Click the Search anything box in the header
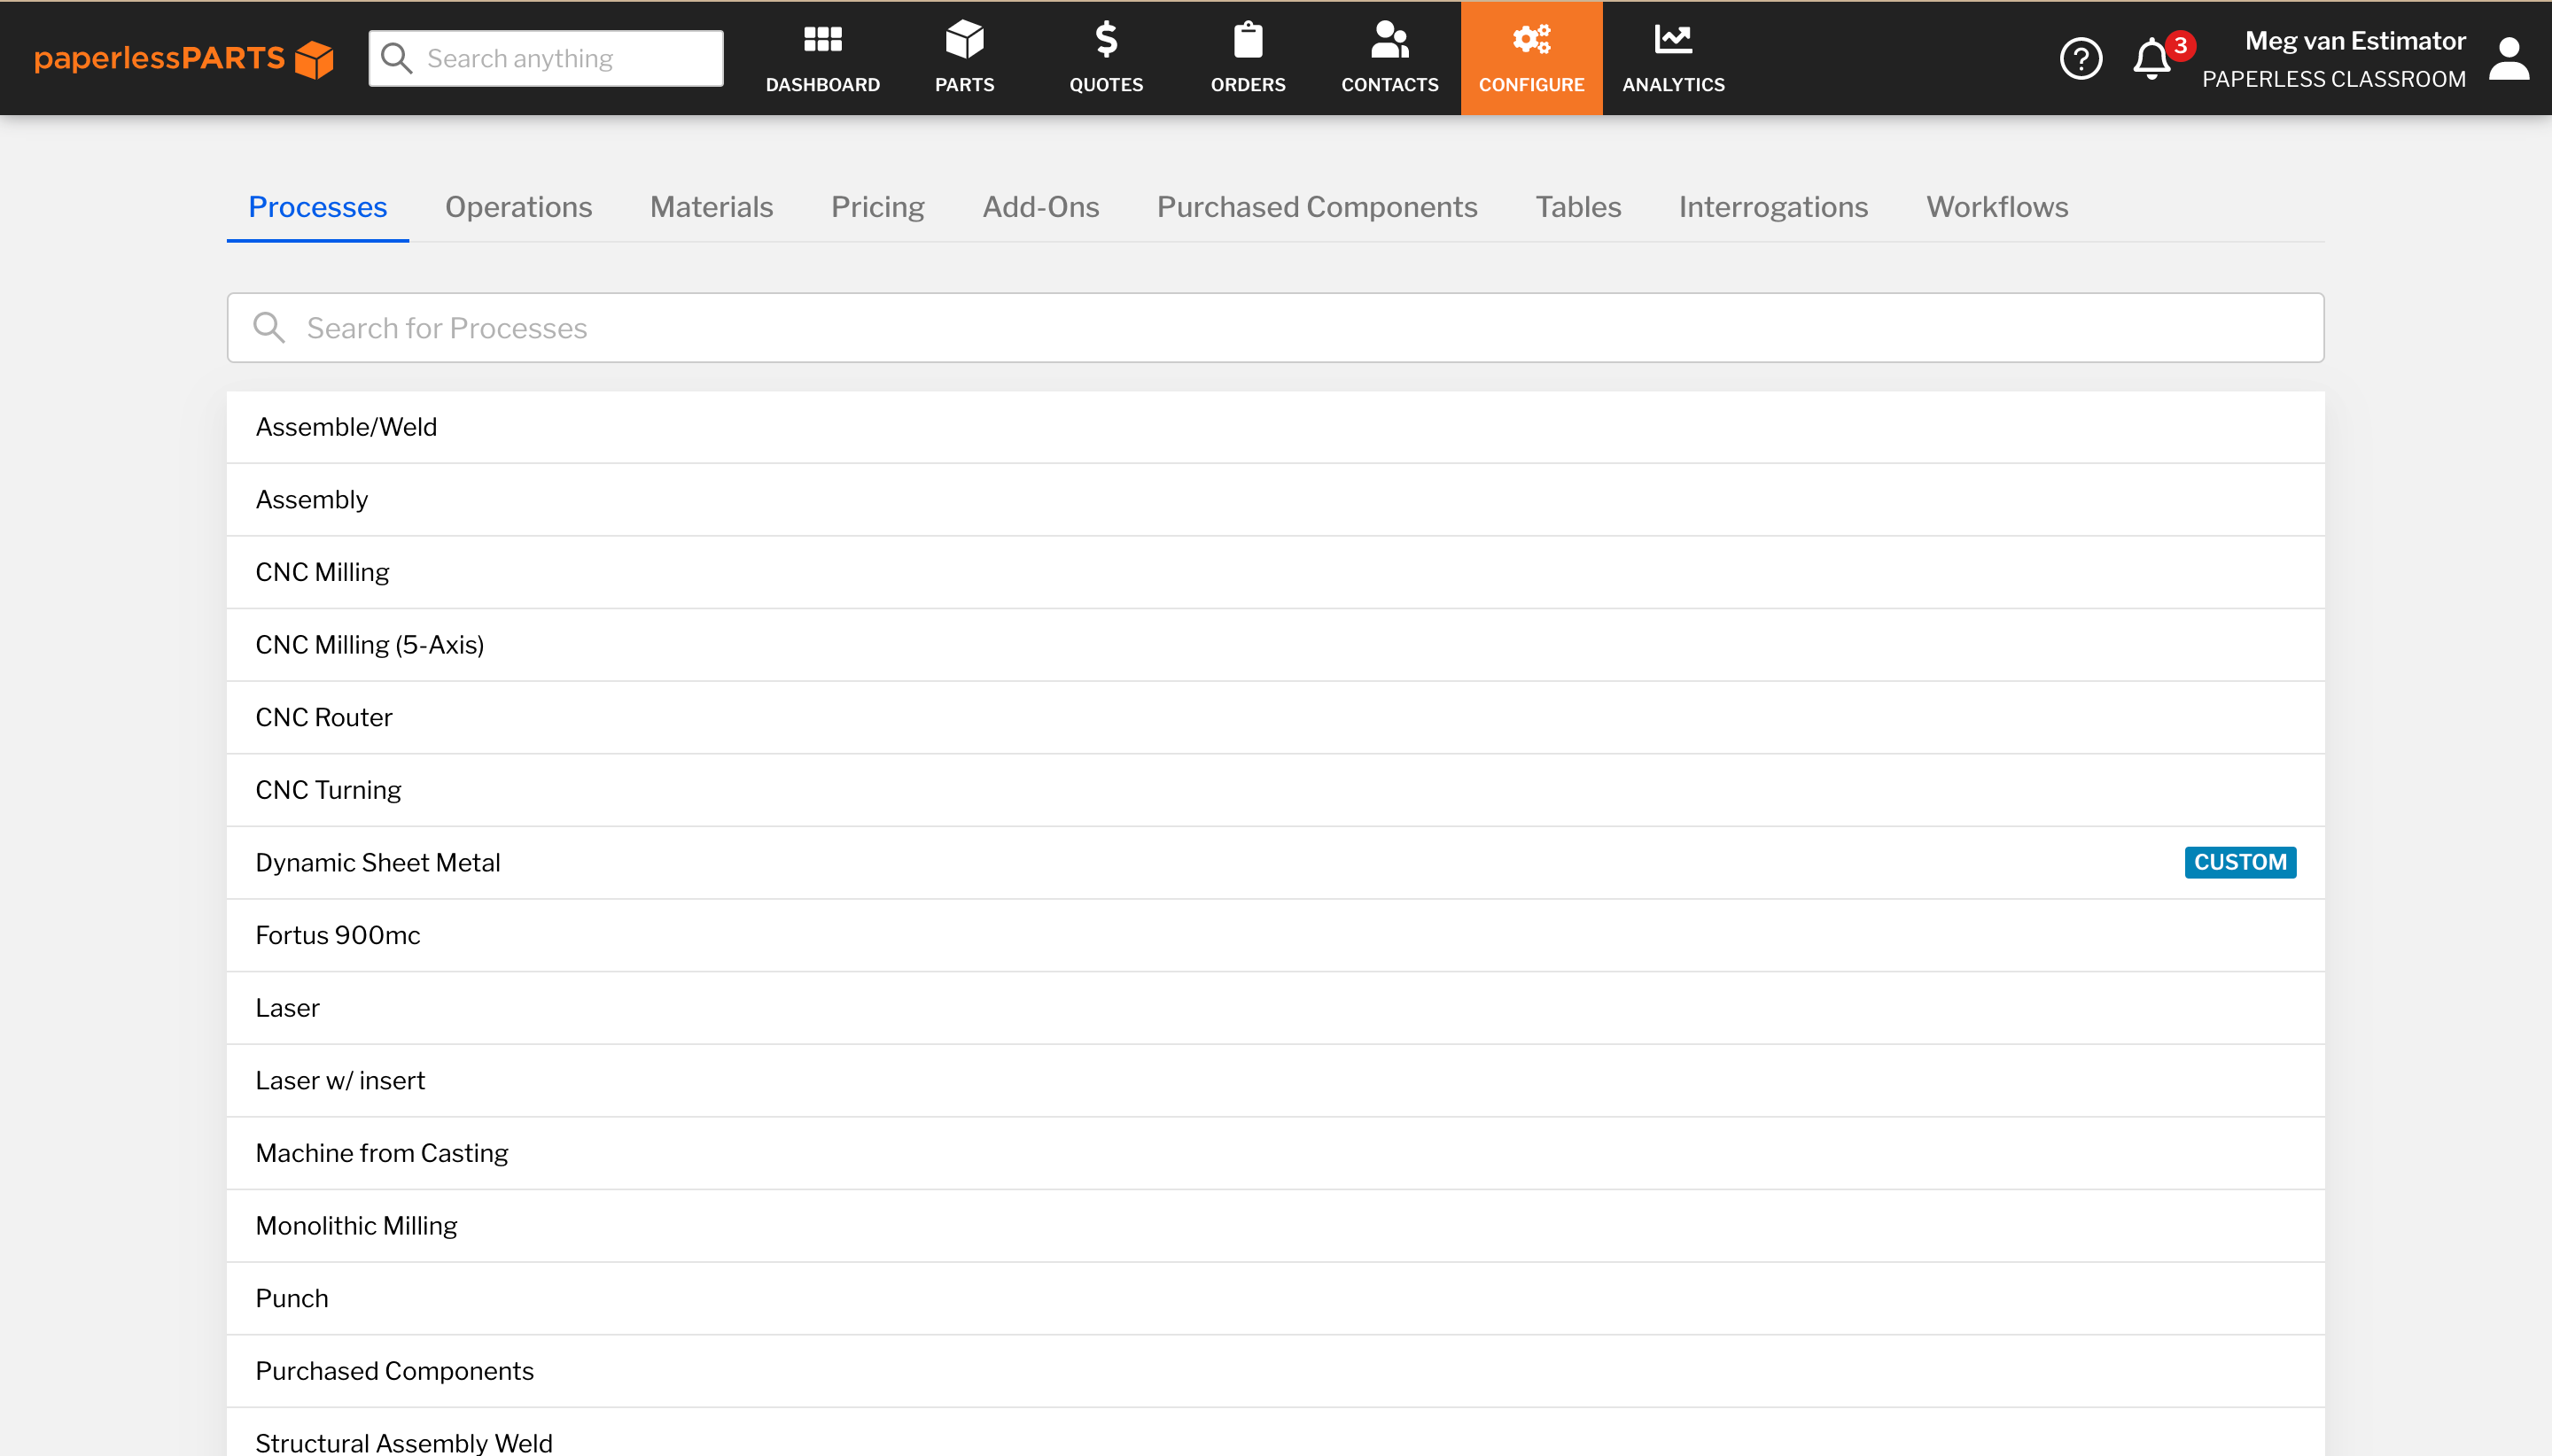The height and width of the screenshot is (1456, 2552). coord(560,57)
